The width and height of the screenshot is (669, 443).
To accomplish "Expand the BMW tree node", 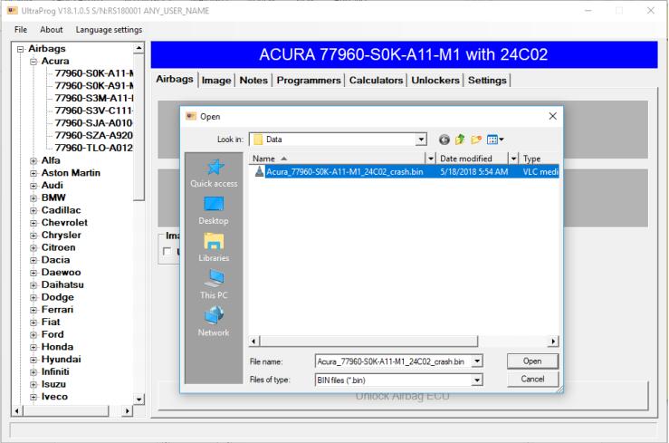I will pyautogui.click(x=33, y=198).
